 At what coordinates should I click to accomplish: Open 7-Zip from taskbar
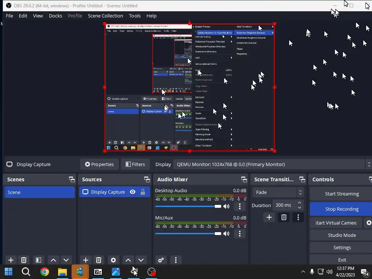click(x=98, y=272)
